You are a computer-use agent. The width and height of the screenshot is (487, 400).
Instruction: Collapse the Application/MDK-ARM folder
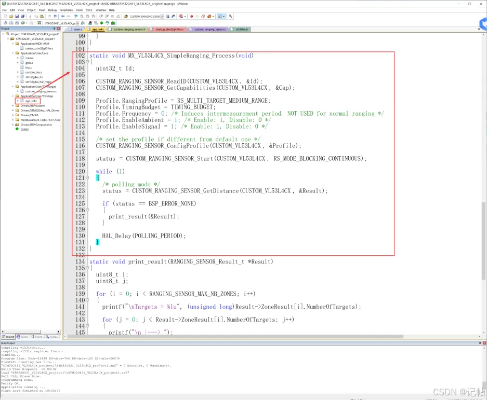13,44
